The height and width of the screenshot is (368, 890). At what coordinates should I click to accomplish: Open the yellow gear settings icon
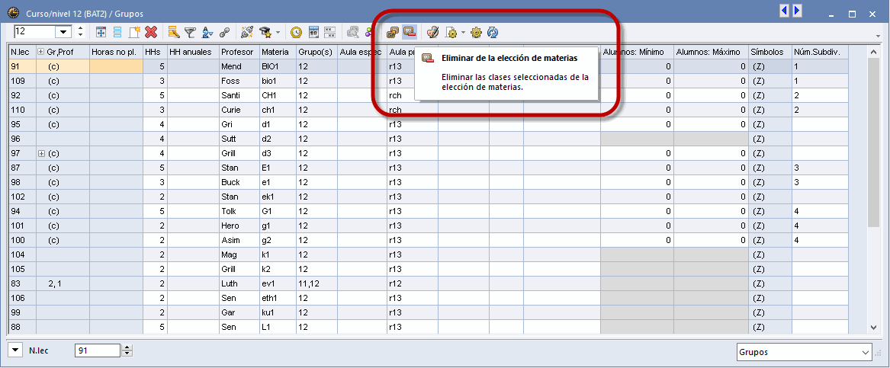pyautogui.click(x=476, y=32)
